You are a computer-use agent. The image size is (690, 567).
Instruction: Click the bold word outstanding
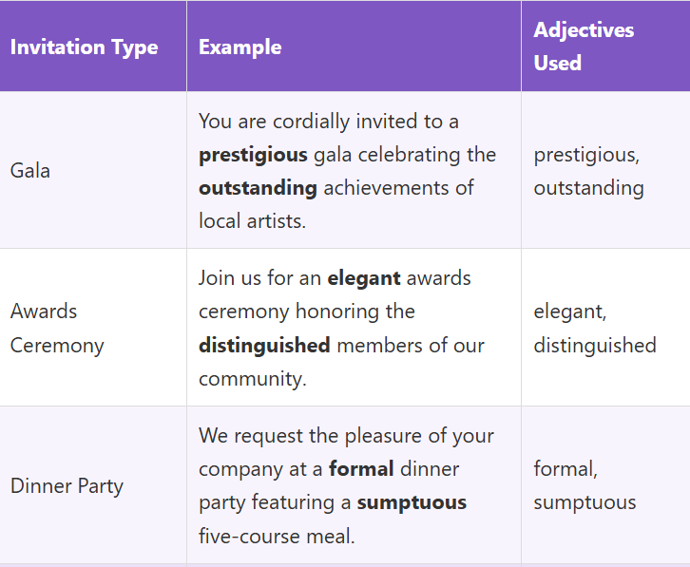(x=258, y=188)
